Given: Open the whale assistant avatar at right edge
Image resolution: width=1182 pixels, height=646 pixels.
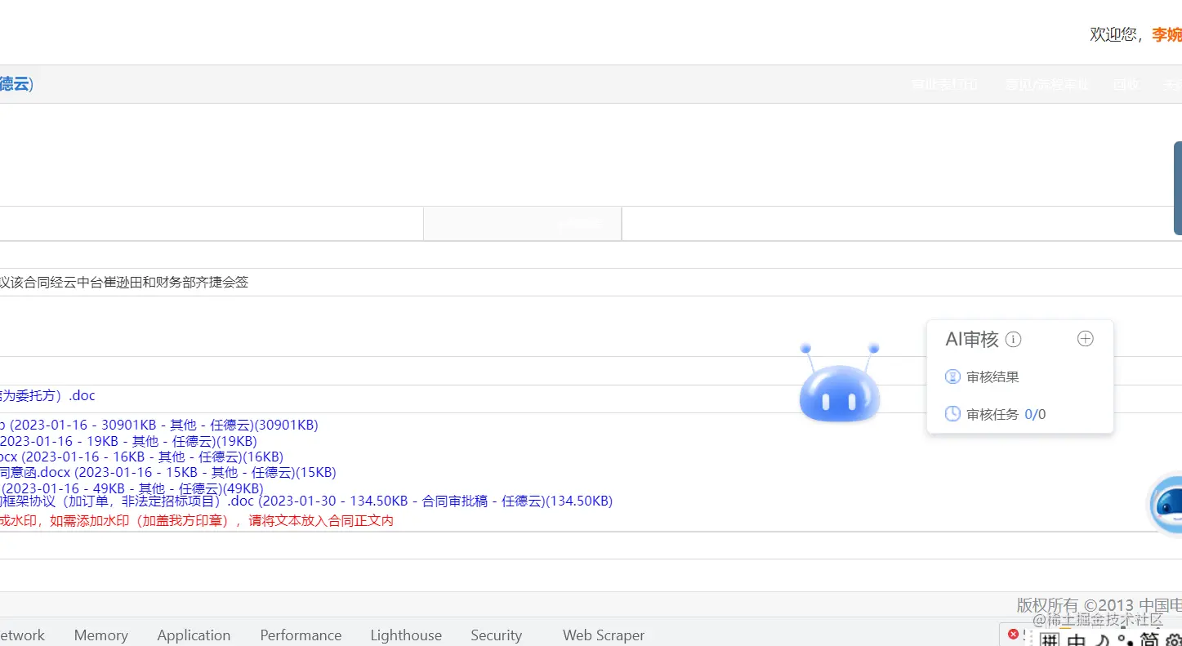Looking at the screenshot, I should (1166, 505).
